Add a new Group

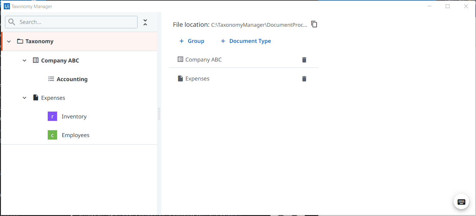click(x=192, y=41)
